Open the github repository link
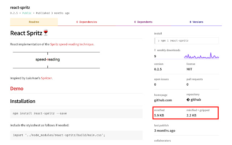Image resolution: width=232 pixels, height=145 pixels. pos(196,100)
